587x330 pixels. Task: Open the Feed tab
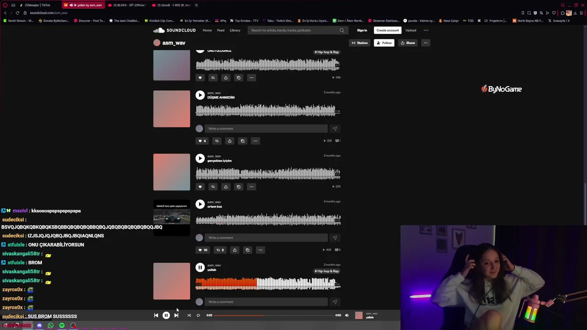[x=221, y=30]
